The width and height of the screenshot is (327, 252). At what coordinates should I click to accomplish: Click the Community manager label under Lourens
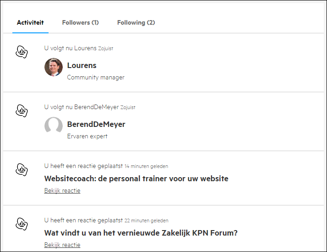click(96, 77)
